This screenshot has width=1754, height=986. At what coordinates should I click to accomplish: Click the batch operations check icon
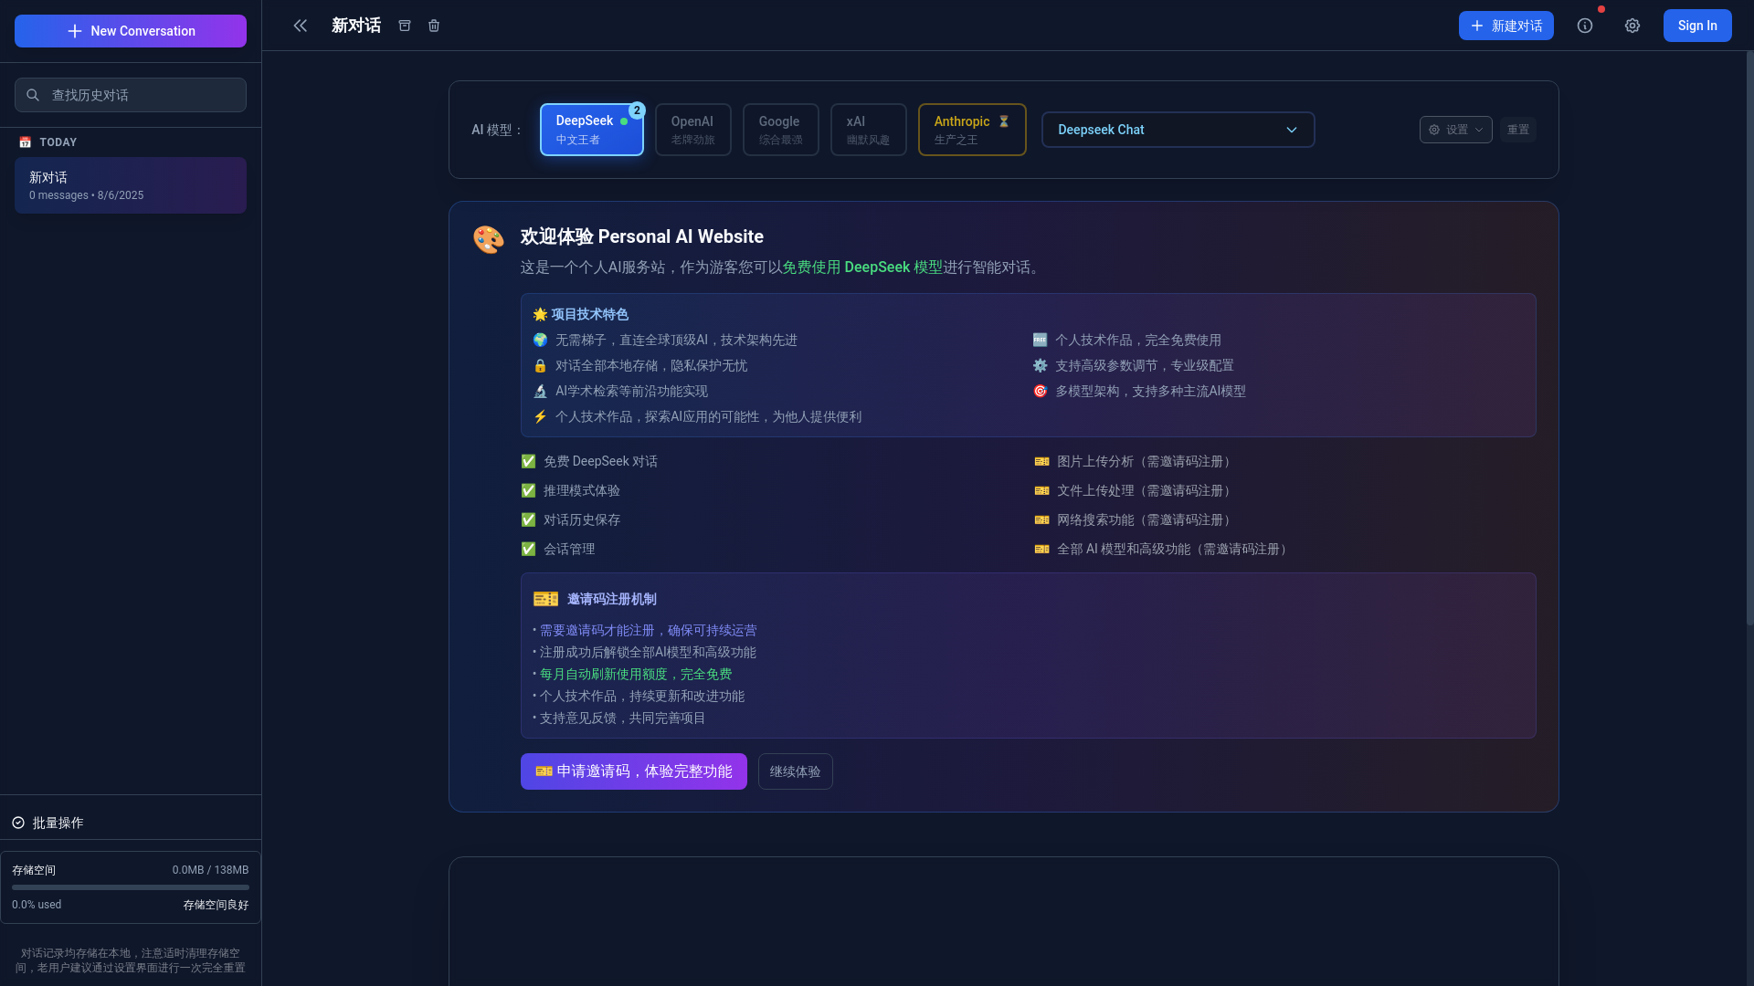click(x=18, y=823)
